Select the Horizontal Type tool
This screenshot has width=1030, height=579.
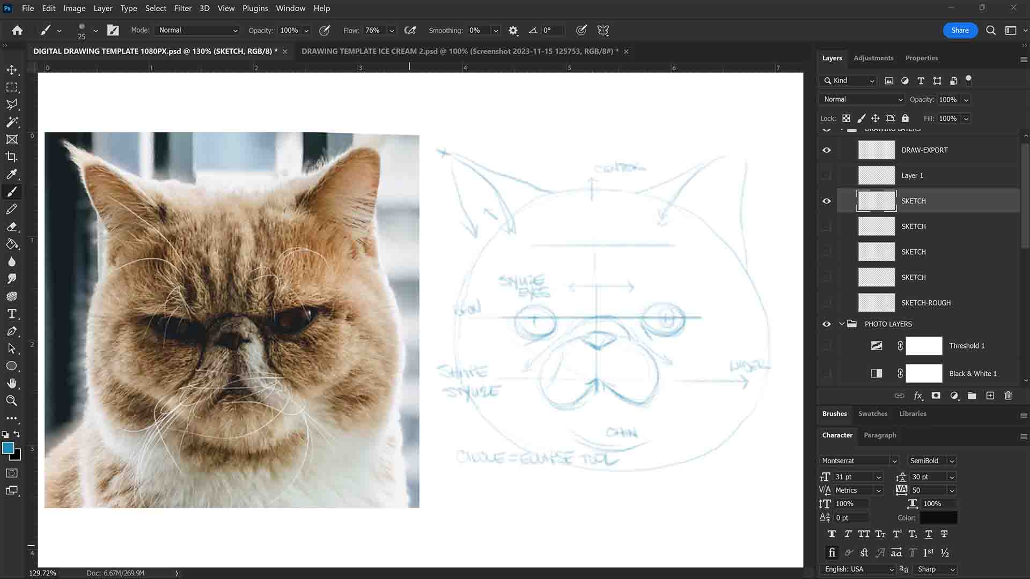12,314
